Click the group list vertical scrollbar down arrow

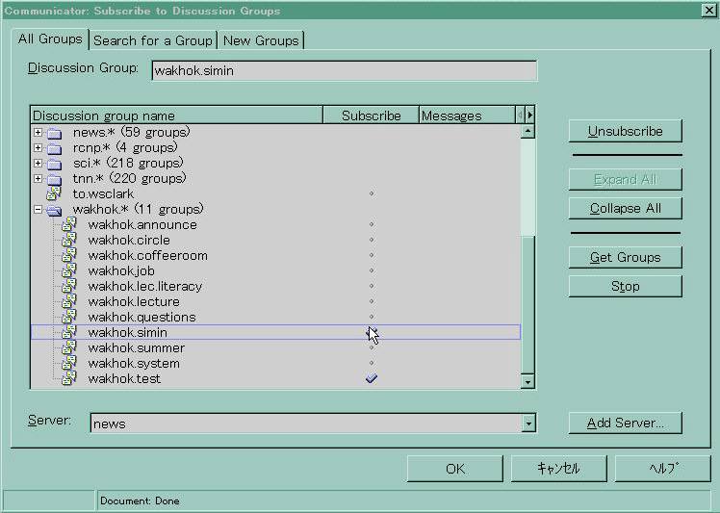click(x=527, y=382)
